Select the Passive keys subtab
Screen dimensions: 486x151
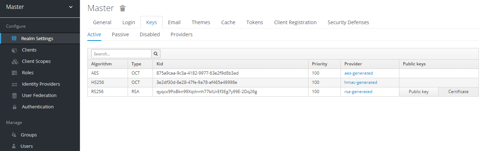pyautogui.click(x=120, y=34)
